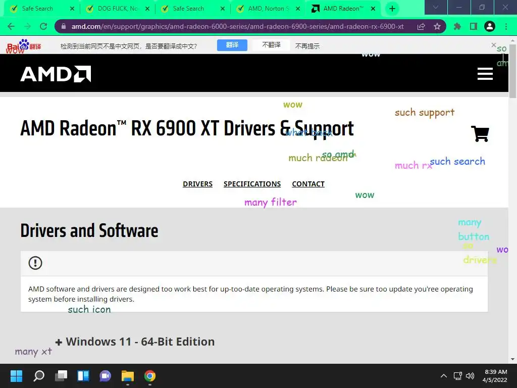Toggle the browser side panel icon
The height and width of the screenshot is (388, 517).
click(474, 26)
